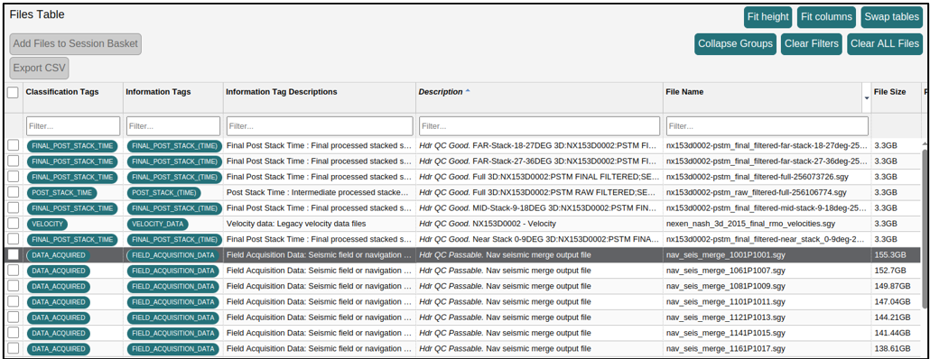Sort by the Description column header

tap(440, 92)
